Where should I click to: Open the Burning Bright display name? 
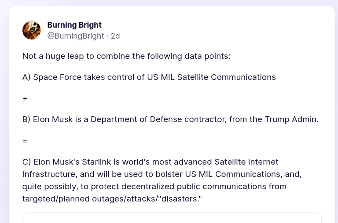(x=74, y=25)
